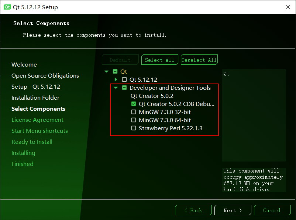Toggle the top-level Qt partial checkbox
296x220 pixels.
click(115, 71)
